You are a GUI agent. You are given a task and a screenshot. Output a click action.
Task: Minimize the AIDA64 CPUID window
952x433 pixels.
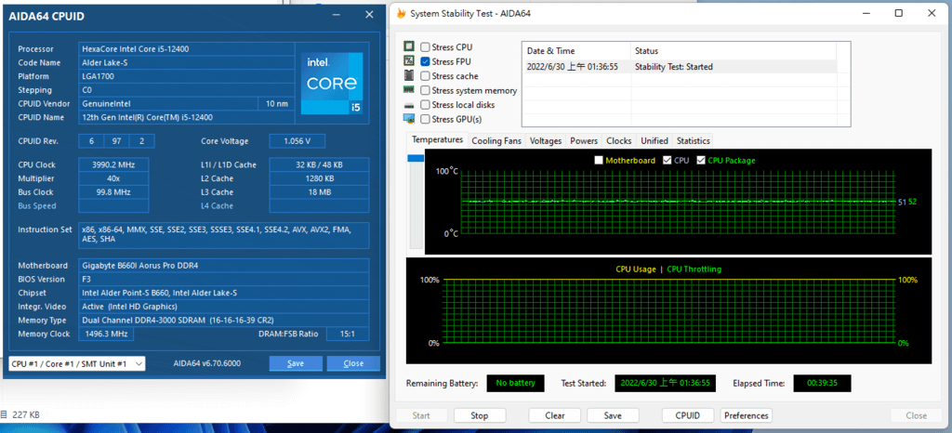(337, 16)
